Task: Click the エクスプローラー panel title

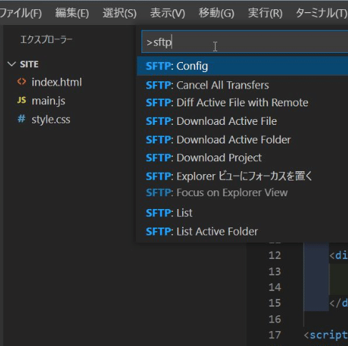Action: click(x=46, y=39)
